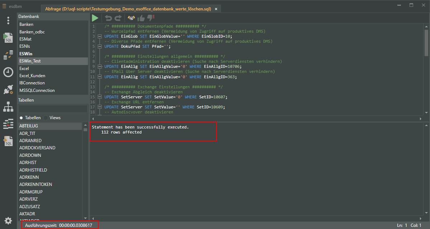The image size is (430, 229).
Task: Commit changes with the thumbs-up icon
Action: pos(141,18)
